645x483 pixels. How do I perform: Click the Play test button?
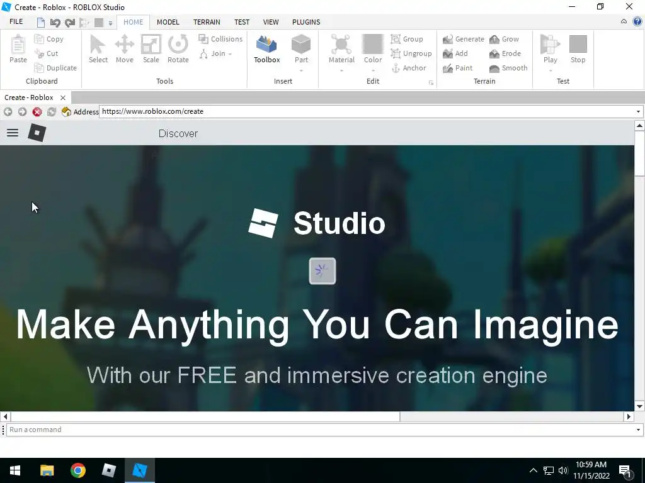(x=550, y=49)
